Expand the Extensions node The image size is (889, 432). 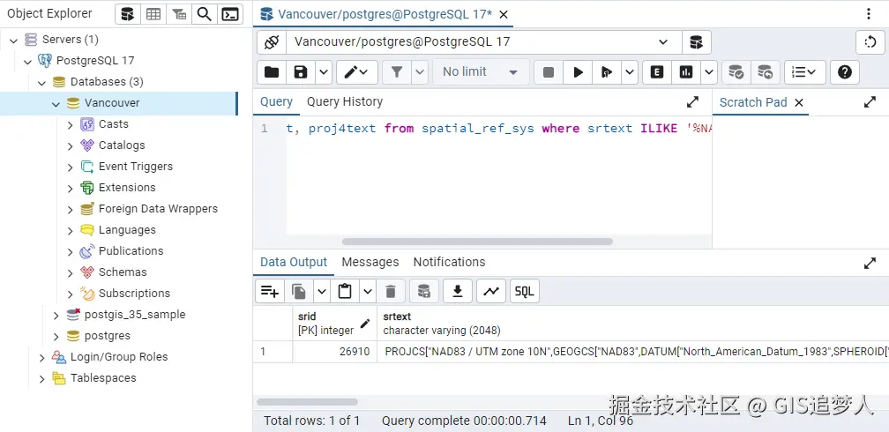pos(70,188)
